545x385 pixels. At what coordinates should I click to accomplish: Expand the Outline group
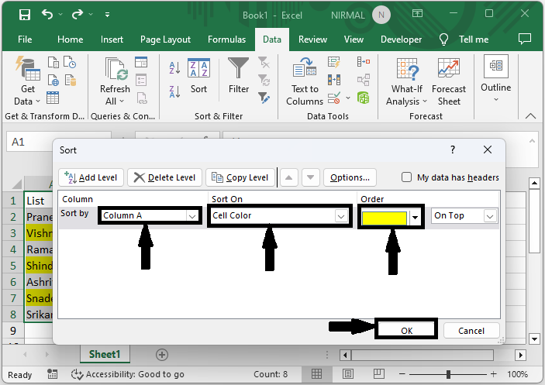click(495, 79)
